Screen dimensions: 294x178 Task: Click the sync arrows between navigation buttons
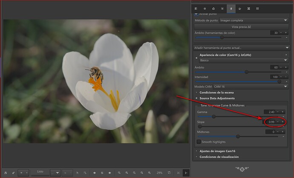(x=102, y=172)
